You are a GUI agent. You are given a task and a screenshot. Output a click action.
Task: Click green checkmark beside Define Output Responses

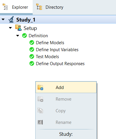pyautogui.click(x=32, y=63)
